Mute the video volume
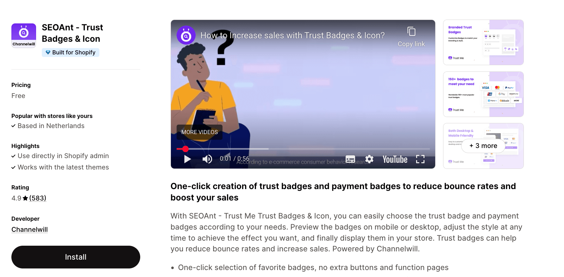This screenshot has height=277, width=564. (207, 159)
